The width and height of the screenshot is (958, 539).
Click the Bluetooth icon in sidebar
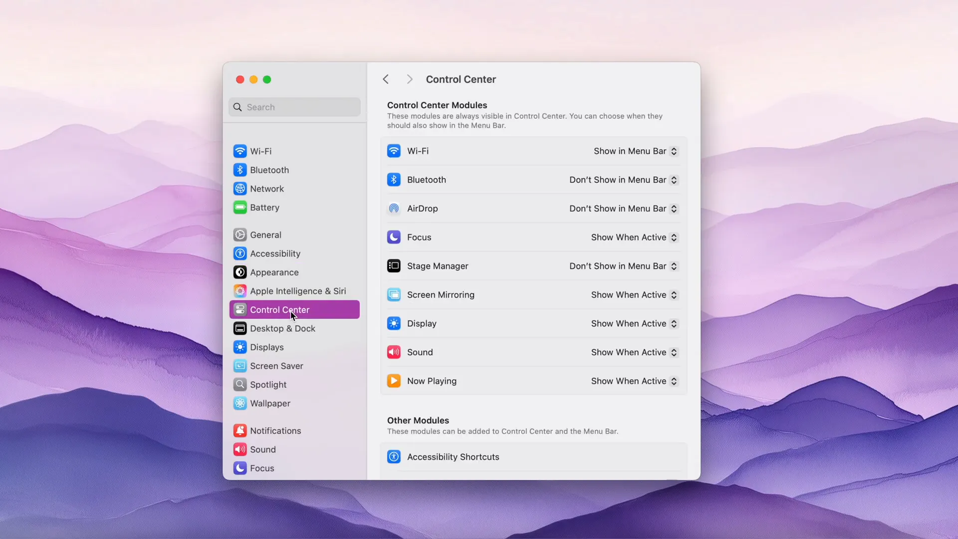pyautogui.click(x=240, y=170)
